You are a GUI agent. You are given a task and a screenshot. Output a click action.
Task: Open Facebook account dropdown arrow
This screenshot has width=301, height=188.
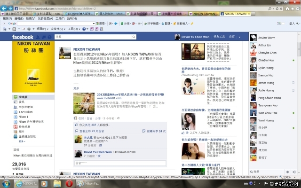239,37
